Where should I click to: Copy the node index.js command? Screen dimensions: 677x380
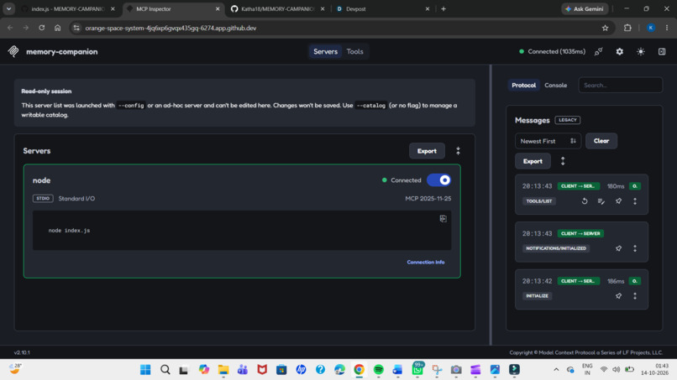coord(443,219)
